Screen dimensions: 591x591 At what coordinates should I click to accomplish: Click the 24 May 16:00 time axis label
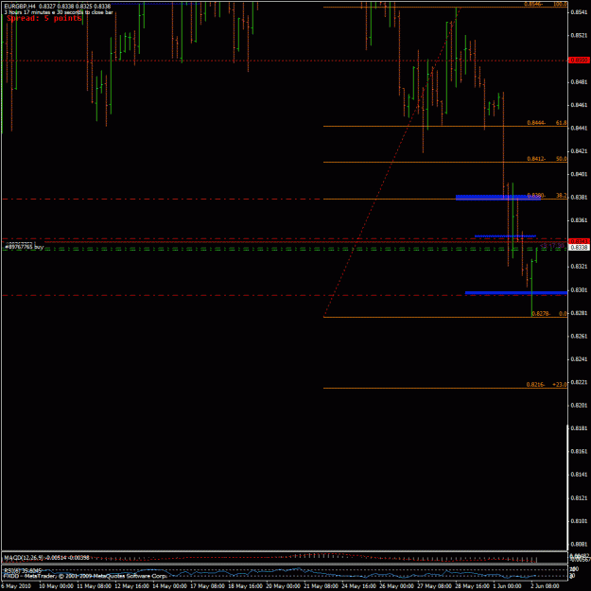pyautogui.click(x=358, y=586)
